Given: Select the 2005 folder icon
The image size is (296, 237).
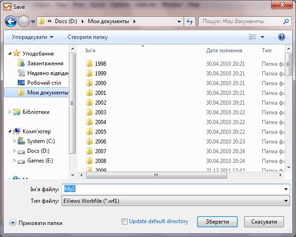Looking at the screenshot, I should 89,131.
